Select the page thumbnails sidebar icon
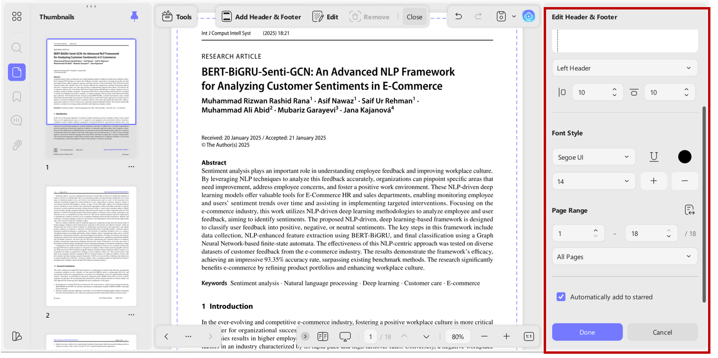This screenshot has width=718, height=358. pyautogui.click(x=17, y=72)
